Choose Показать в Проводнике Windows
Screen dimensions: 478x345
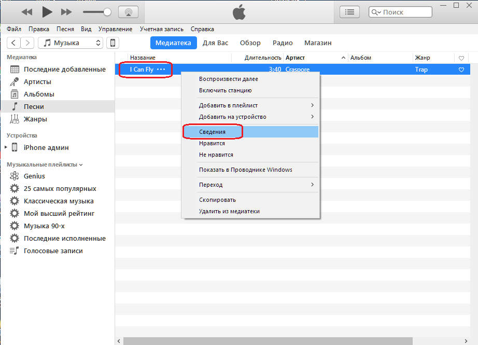pos(250,170)
